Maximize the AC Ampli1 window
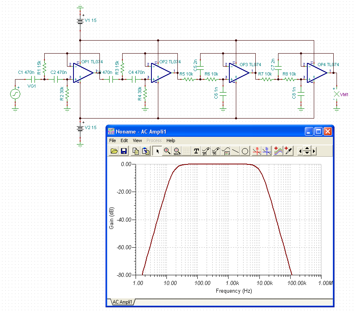 [318, 132]
